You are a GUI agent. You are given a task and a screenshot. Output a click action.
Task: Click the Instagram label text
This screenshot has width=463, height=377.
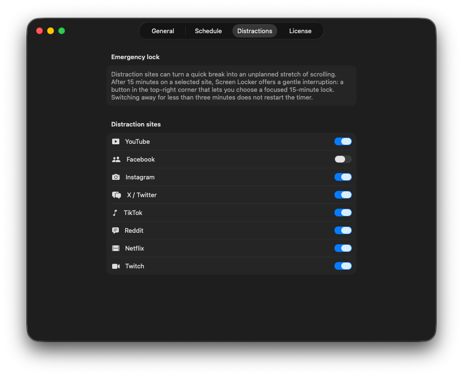[x=140, y=177]
